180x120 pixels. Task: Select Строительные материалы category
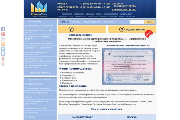click(x=40, y=88)
